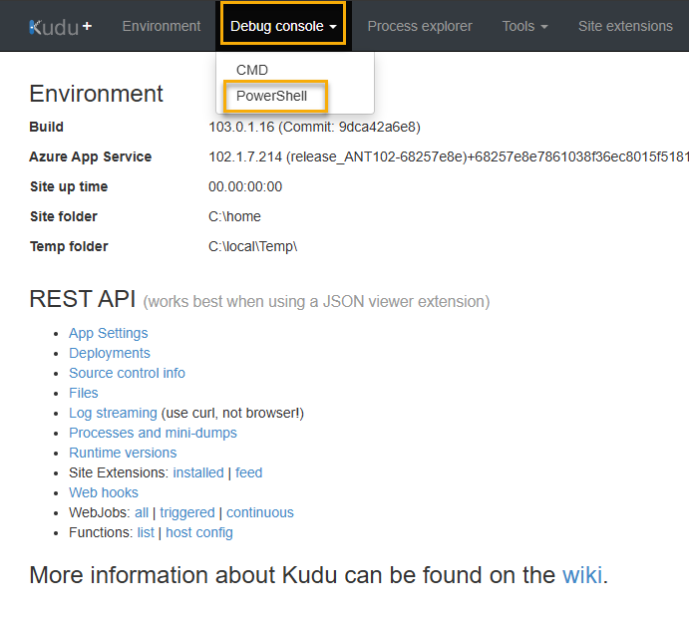This screenshot has width=689, height=618.
Task: View triggered WebJobs link
Action: click(187, 512)
